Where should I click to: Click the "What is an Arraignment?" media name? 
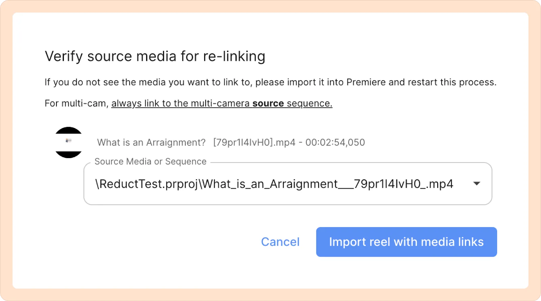[x=151, y=143]
